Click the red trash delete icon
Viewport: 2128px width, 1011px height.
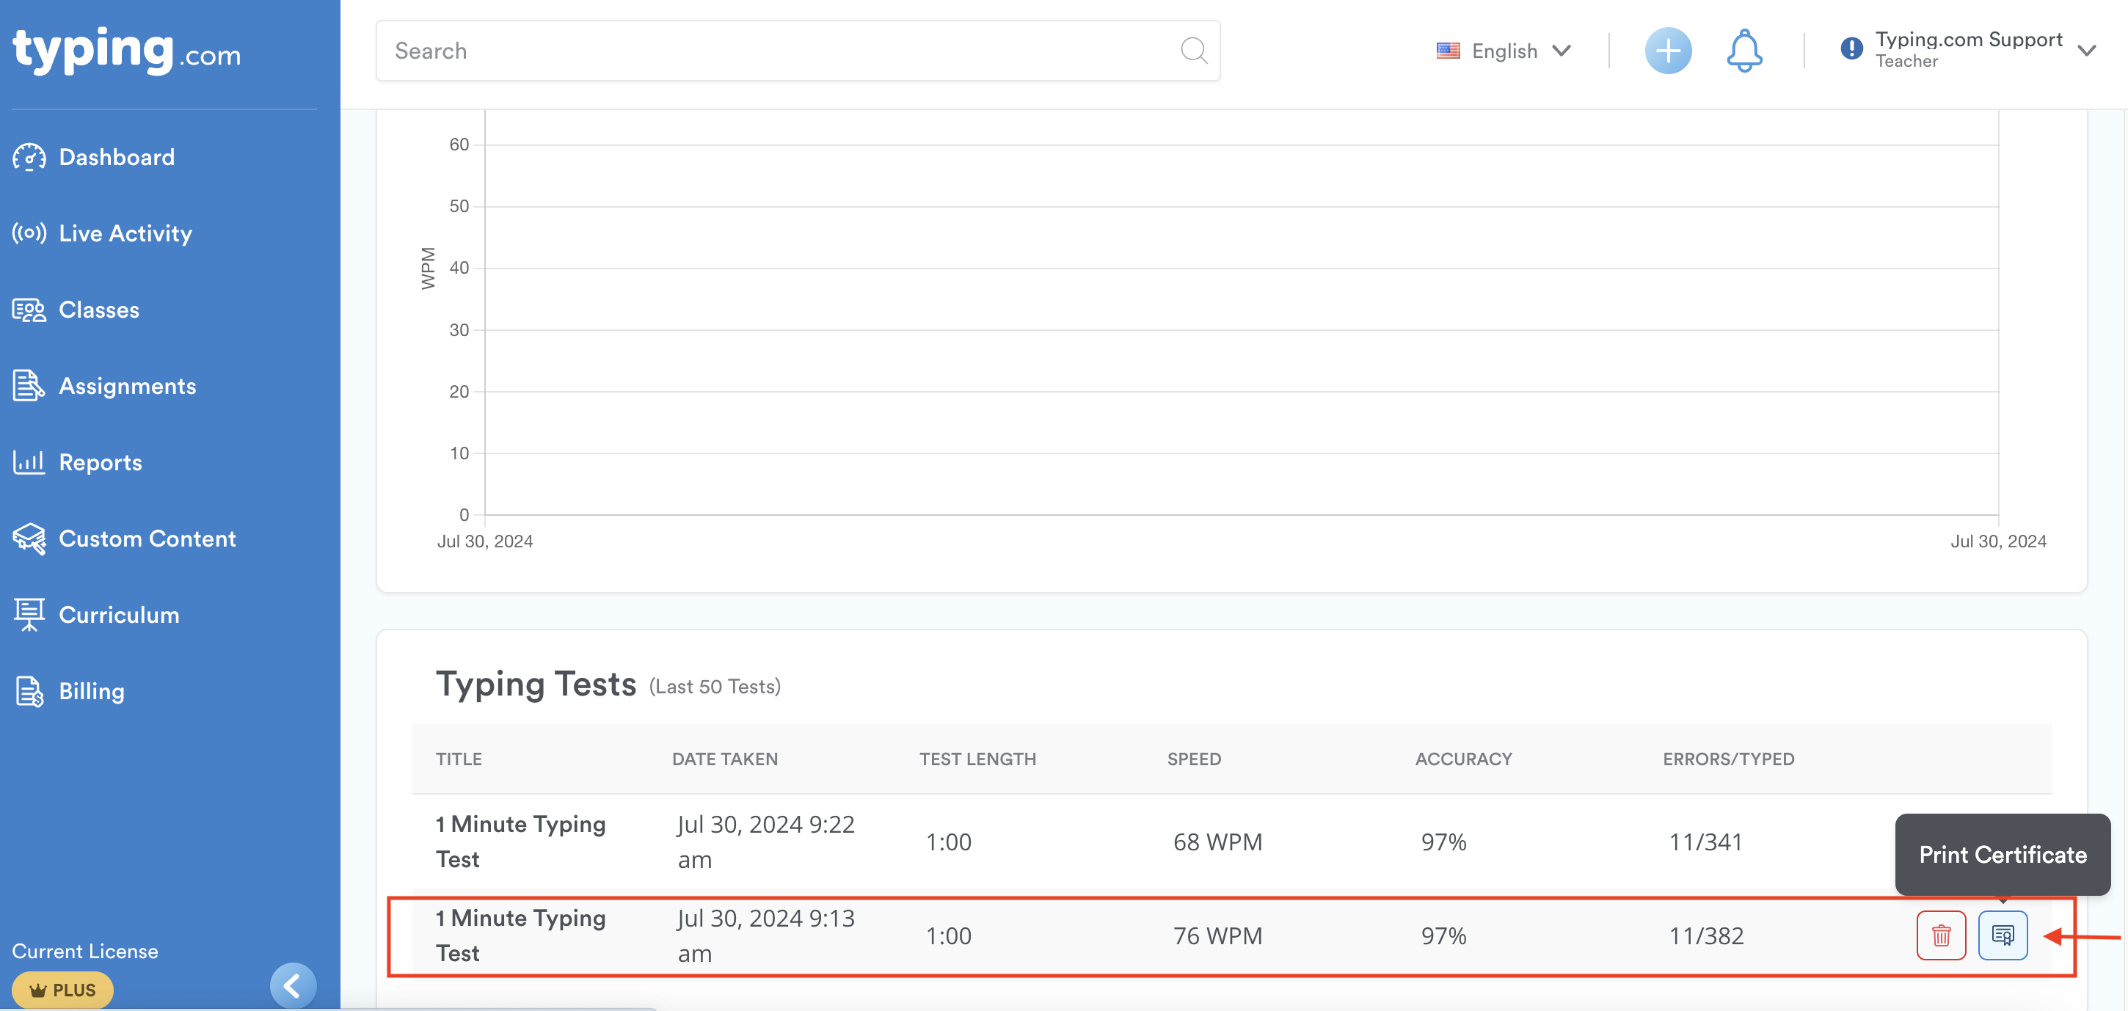(1940, 935)
